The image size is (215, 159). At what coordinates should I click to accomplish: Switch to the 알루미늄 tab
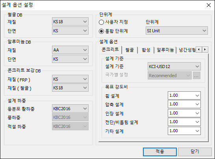click(165, 50)
